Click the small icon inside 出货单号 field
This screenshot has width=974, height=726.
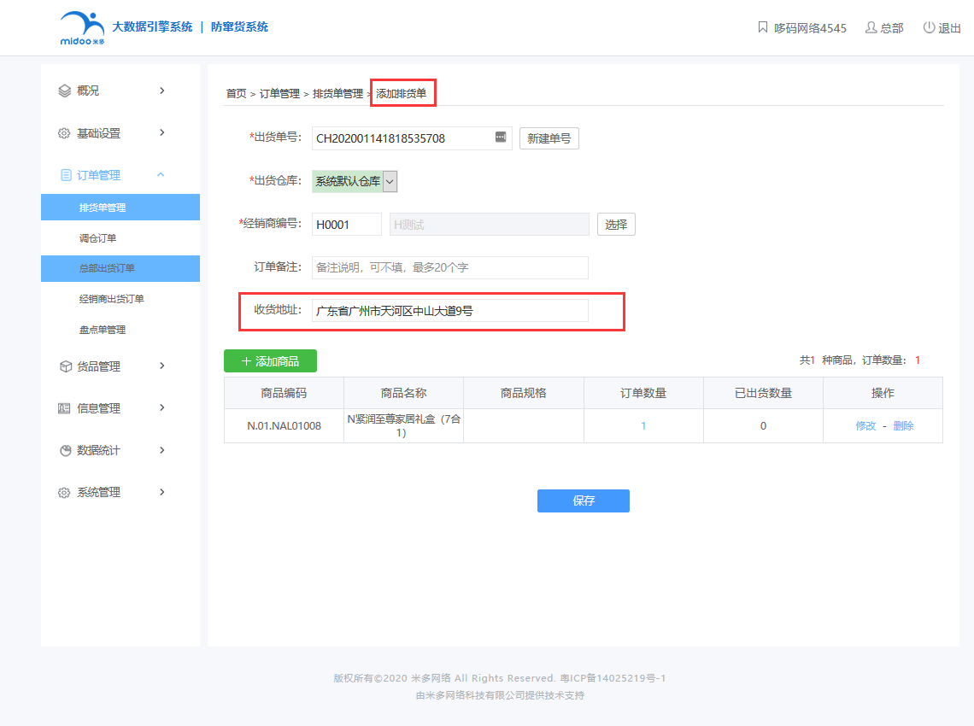(501, 138)
